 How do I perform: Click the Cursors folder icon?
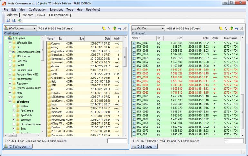(x=49, y=43)
